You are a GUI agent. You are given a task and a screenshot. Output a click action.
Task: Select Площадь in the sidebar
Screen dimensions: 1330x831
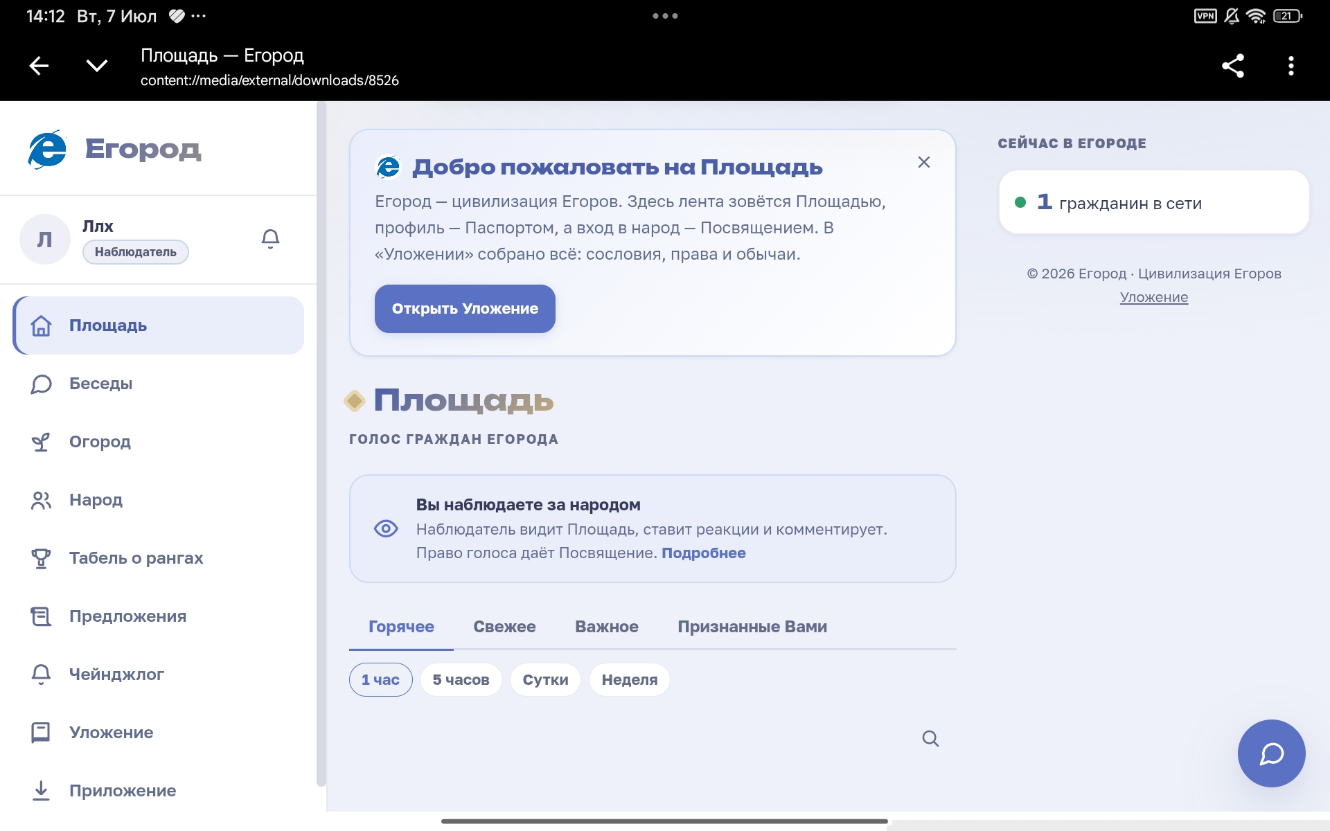158,325
